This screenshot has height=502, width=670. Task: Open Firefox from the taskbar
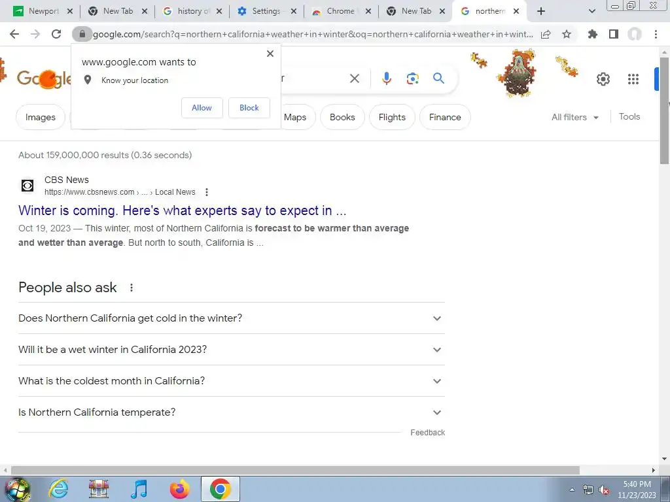pos(179,489)
